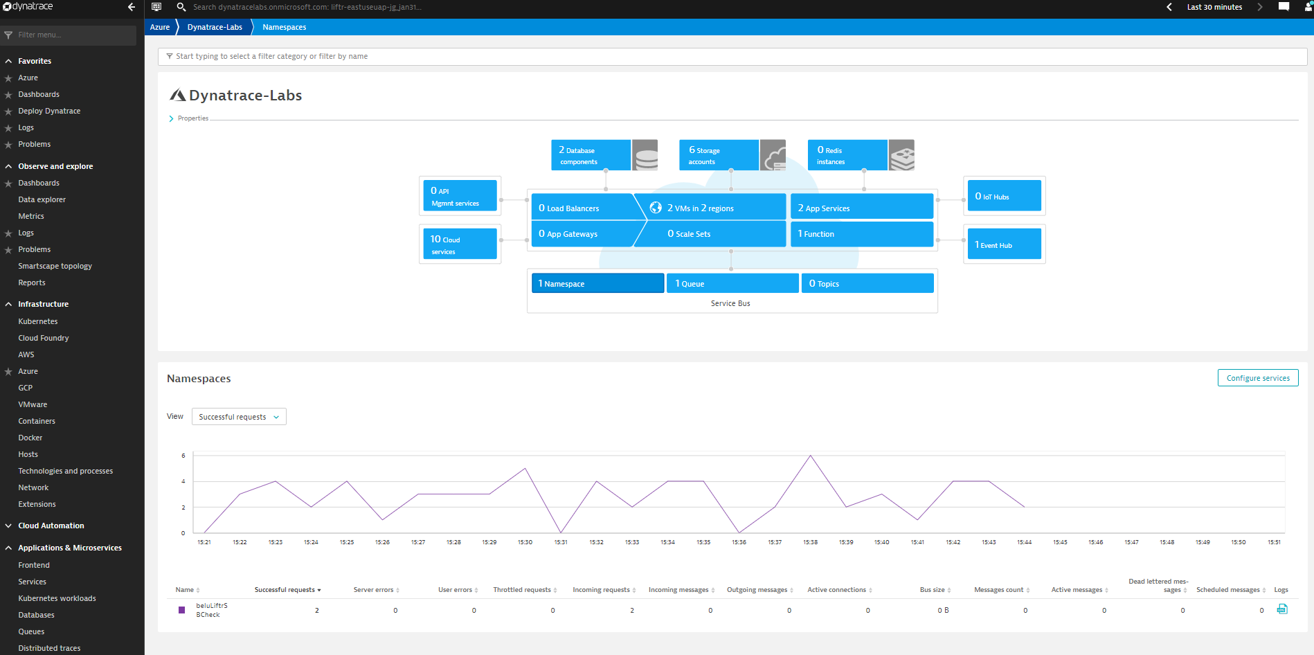Collapse the sidebar with the back arrow

click(x=132, y=7)
